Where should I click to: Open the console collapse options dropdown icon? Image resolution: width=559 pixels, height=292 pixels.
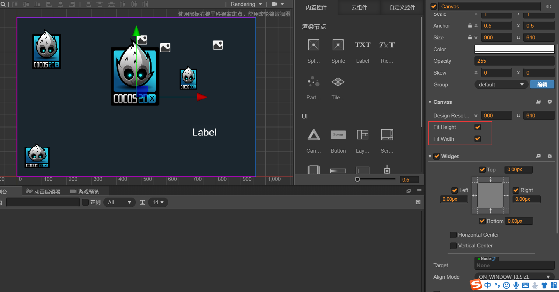click(x=418, y=202)
